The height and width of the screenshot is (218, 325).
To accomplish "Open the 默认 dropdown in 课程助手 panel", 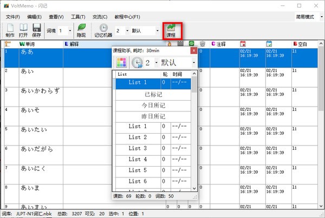I will coord(193,63).
